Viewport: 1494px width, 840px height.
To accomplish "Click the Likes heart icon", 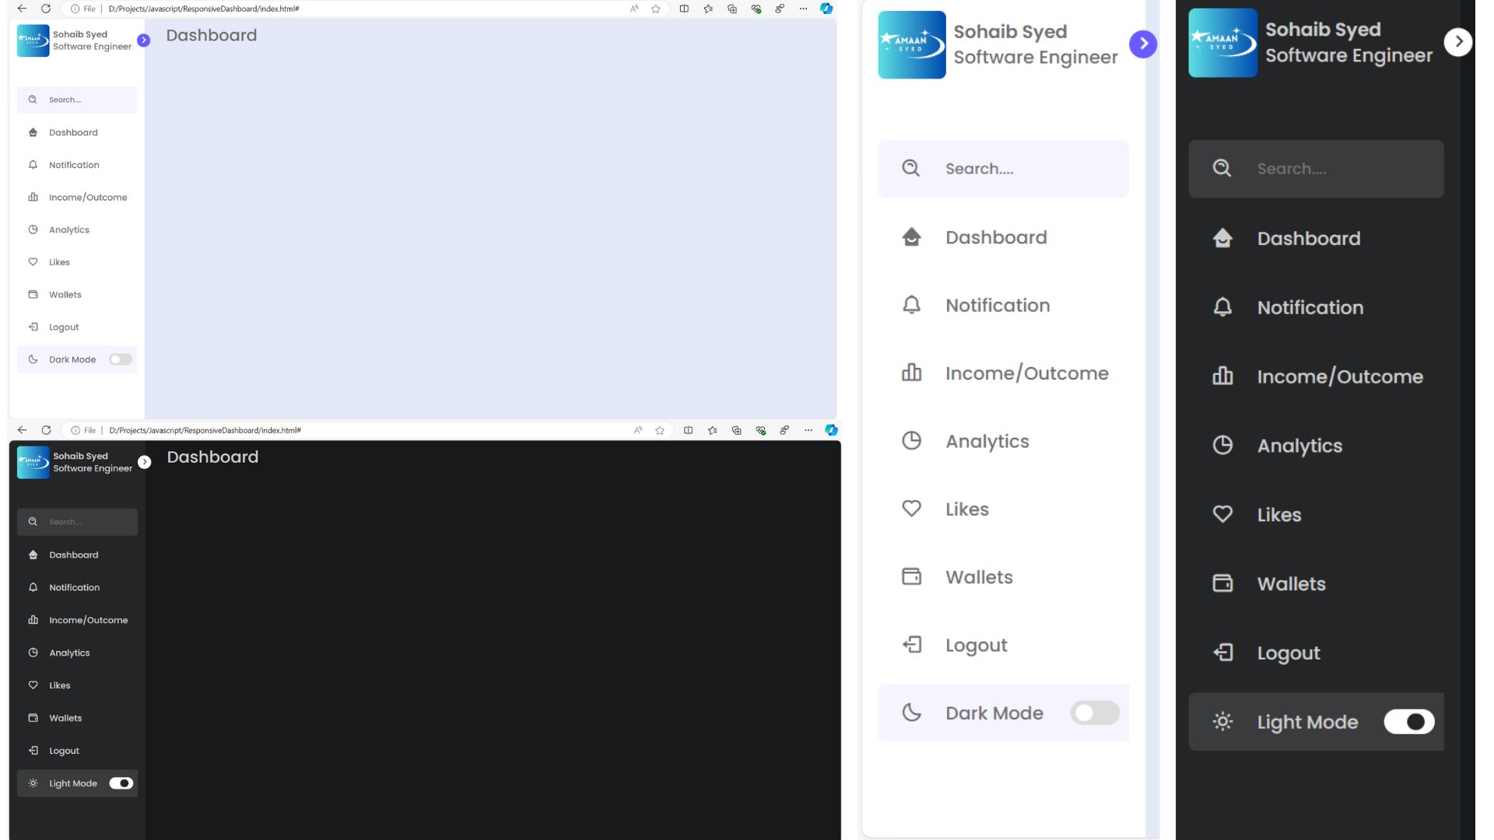I will 910,508.
